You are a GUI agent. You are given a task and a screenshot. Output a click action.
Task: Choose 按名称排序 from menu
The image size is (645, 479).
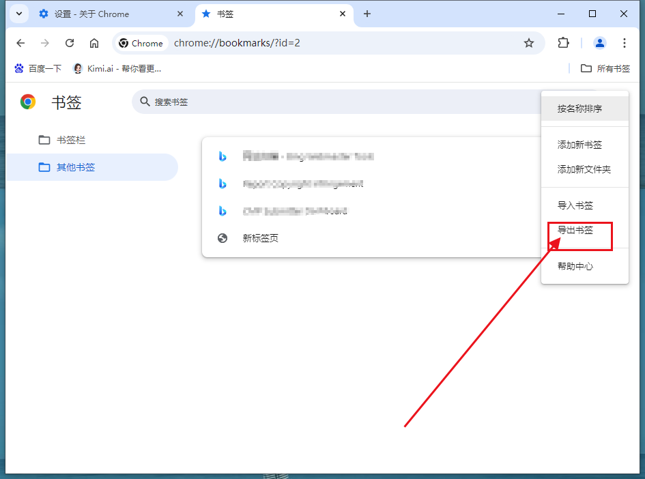point(584,109)
